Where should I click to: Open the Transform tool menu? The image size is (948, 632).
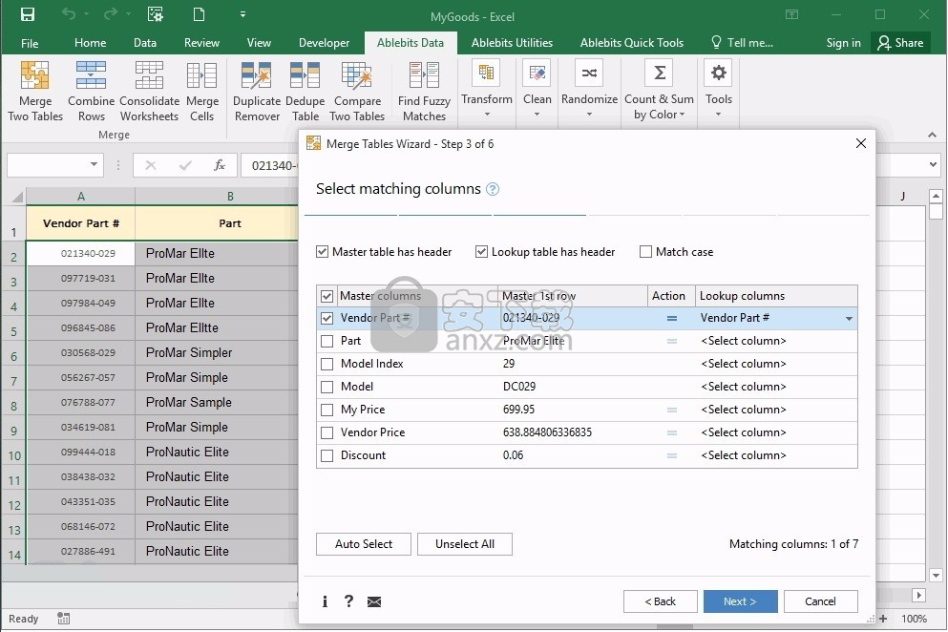click(x=487, y=90)
